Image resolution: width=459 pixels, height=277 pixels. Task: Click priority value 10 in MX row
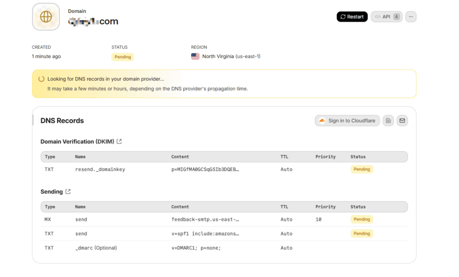click(x=318, y=219)
